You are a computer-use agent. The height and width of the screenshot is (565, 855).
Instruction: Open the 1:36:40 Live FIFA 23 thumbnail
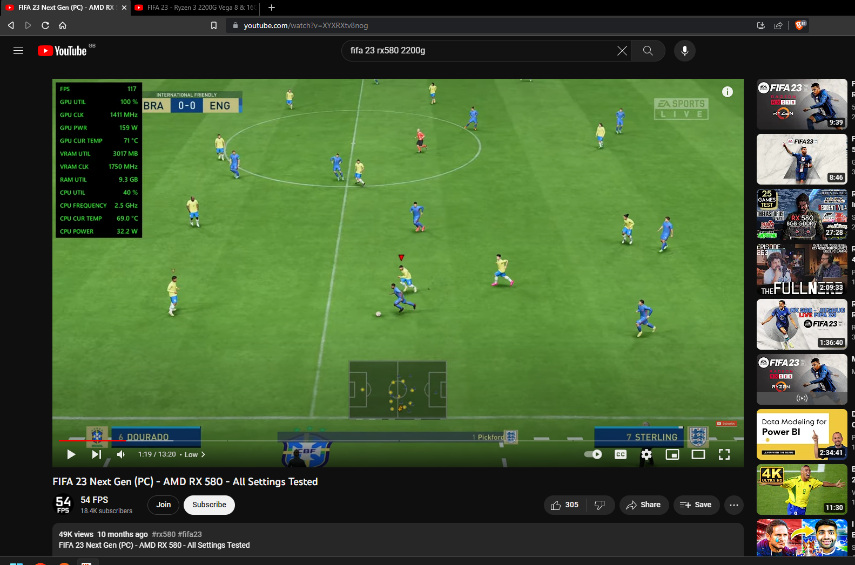pos(802,324)
